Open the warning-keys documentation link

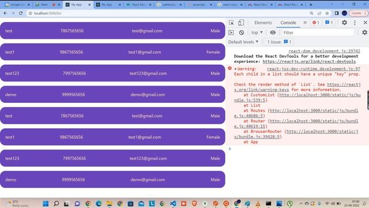click(297, 87)
